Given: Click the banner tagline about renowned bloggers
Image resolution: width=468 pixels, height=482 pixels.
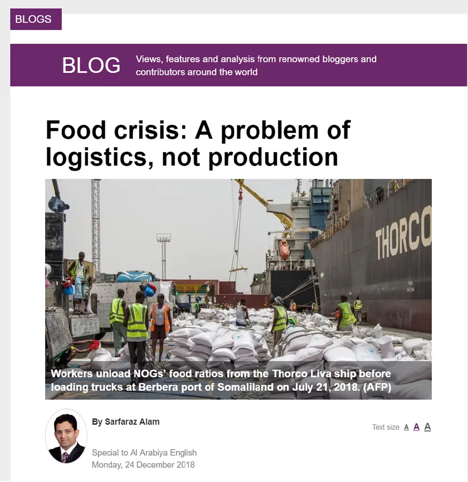Looking at the screenshot, I should [x=256, y=65].
